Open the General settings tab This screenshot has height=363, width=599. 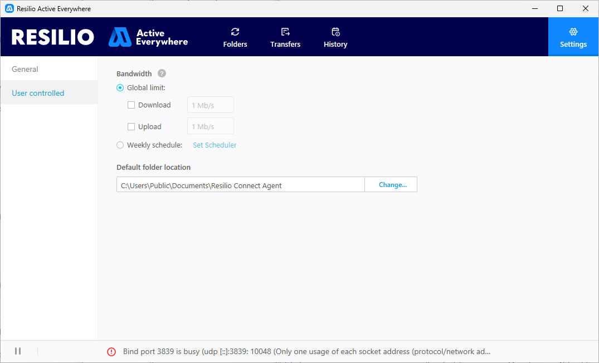[x=25, y=69]
